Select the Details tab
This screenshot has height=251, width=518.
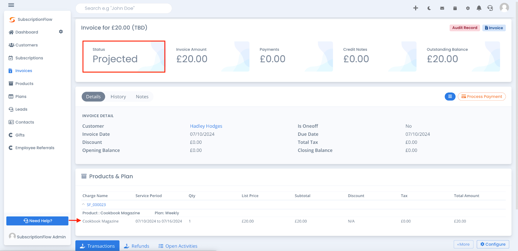tap(93, 96)
